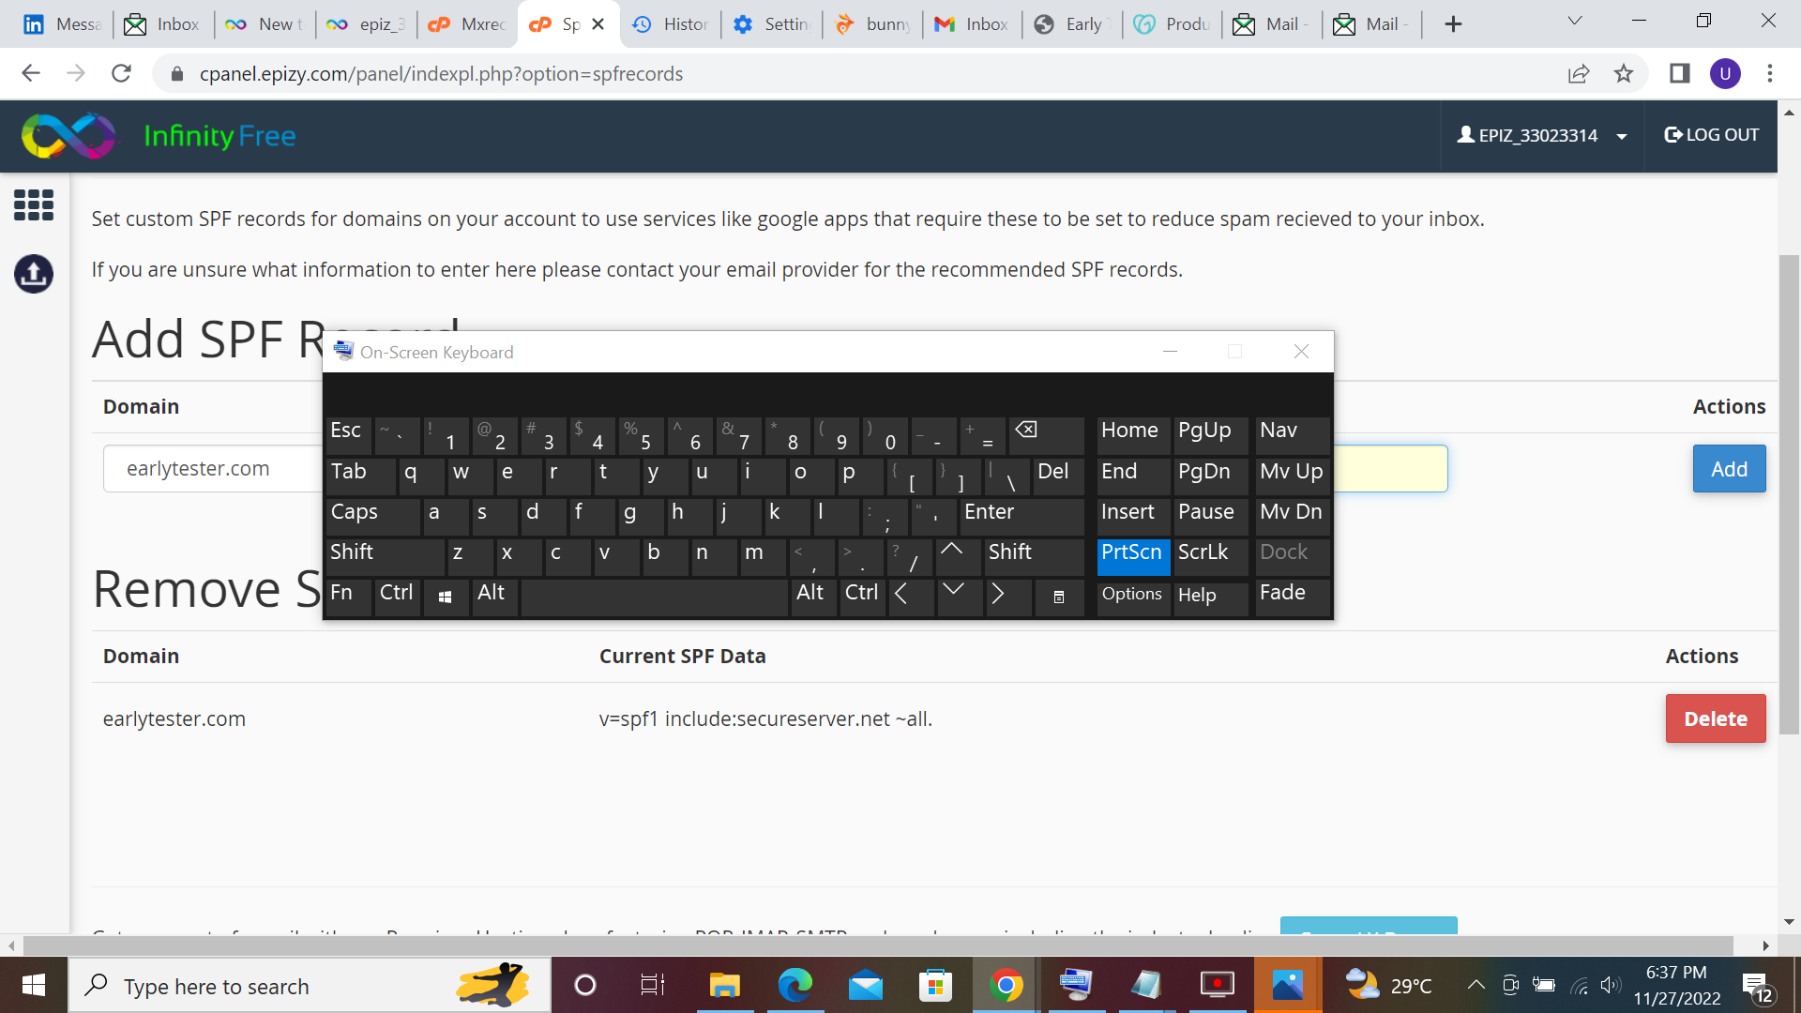The height and width of the screenshot is (1013, 1801).
Task: Click the InfinityFree infinity logo
Action: click(x=68, y=136)
